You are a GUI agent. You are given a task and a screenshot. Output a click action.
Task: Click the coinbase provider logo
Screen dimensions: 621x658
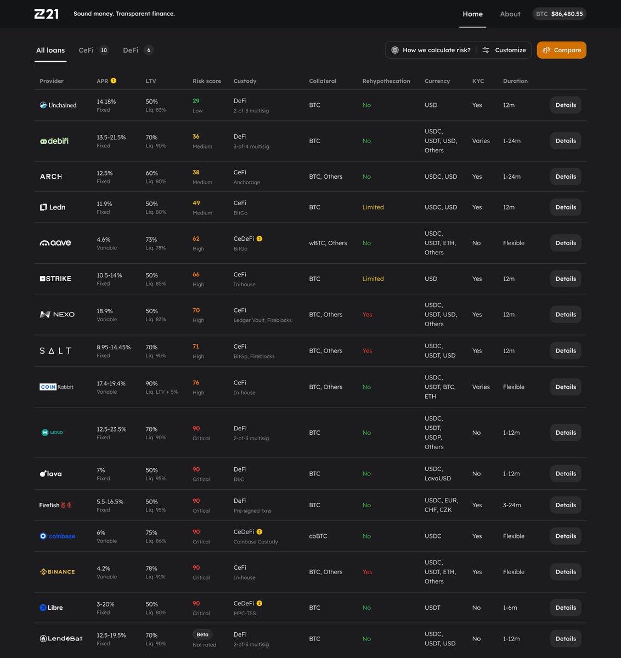point(58,536)
